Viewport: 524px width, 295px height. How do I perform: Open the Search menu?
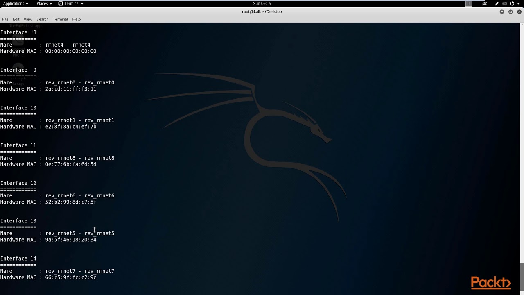(x=43, y=19)
